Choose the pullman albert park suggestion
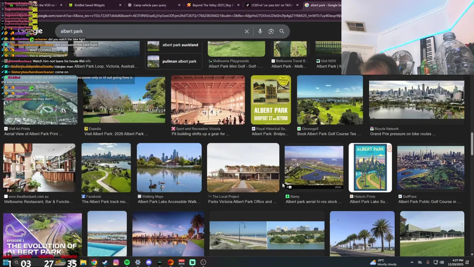This screenshot has height=267, width=474. point(173,61)
